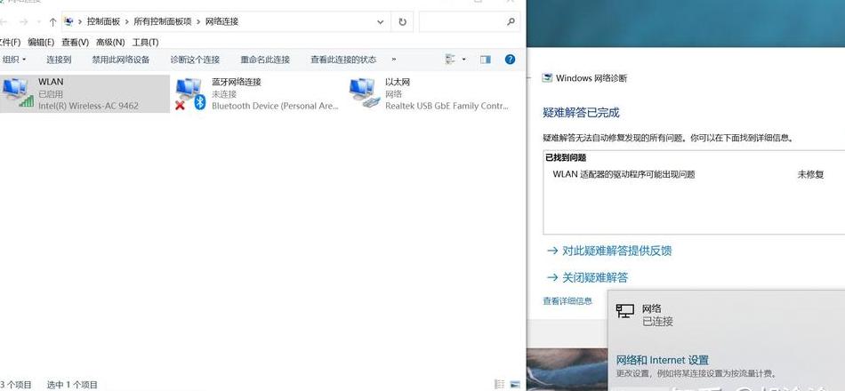Focus the search input field
The image size is (845, 391).
470,22
